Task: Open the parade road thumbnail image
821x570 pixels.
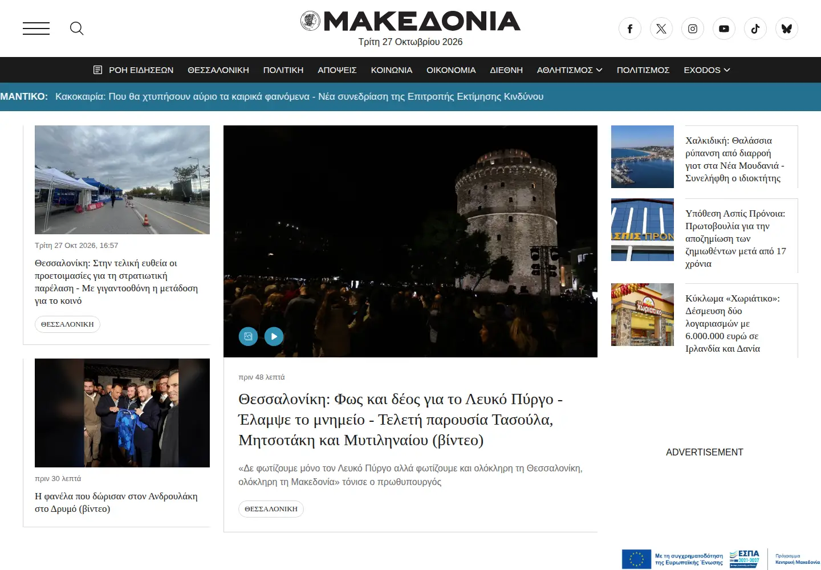Action: [122, 180]
